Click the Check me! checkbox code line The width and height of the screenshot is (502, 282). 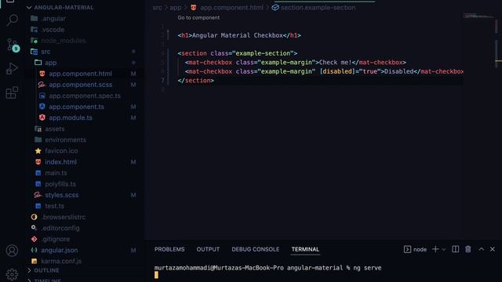click(x=296, y=63)
